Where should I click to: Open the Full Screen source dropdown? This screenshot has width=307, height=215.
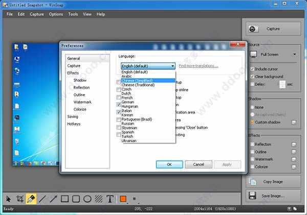(x=273, y=55)
